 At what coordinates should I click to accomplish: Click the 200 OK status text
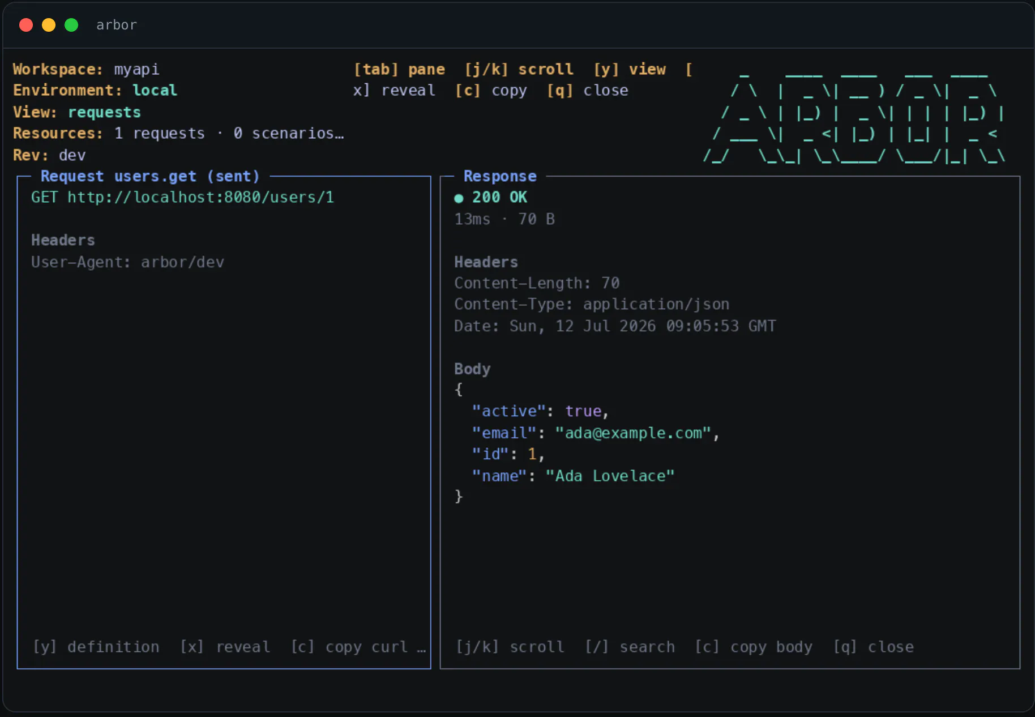click(499, 197)
